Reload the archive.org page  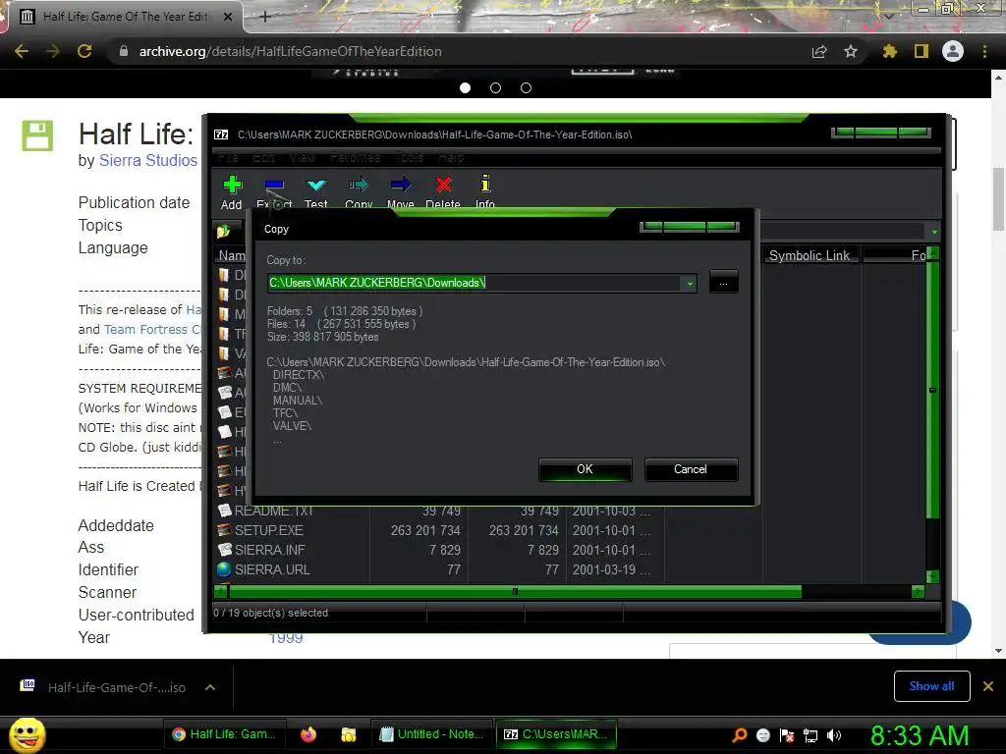point(84,51)
